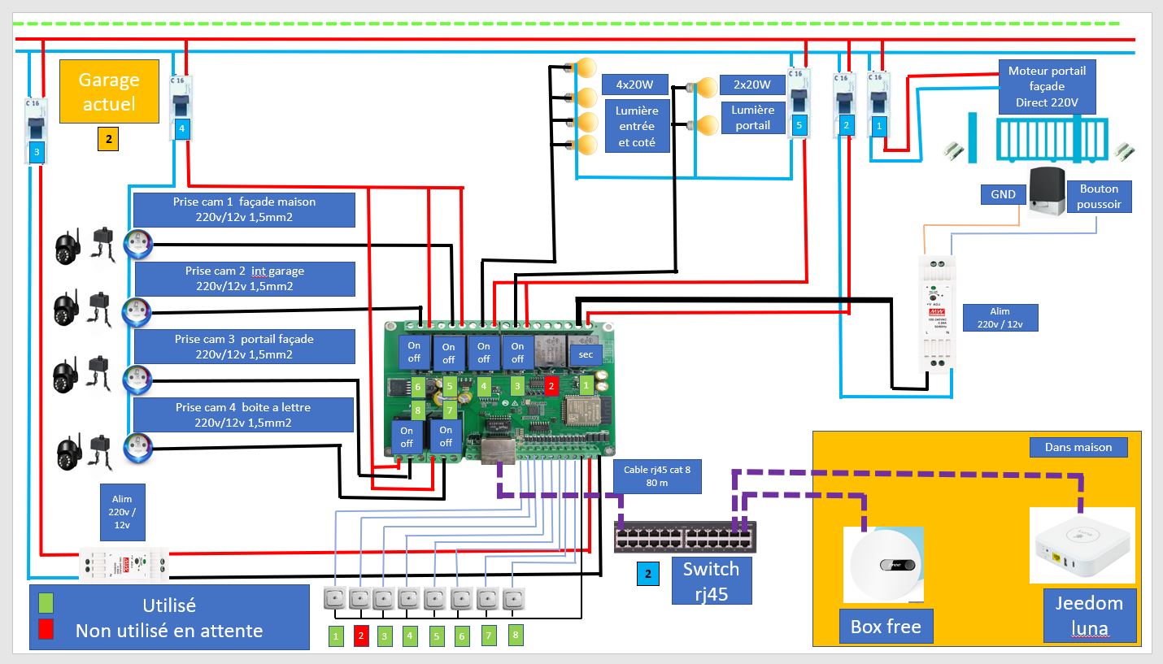The height and width of the screenshot is (664, 1163).
Task: Select the push button above green number 8
Action: point(513,599)
